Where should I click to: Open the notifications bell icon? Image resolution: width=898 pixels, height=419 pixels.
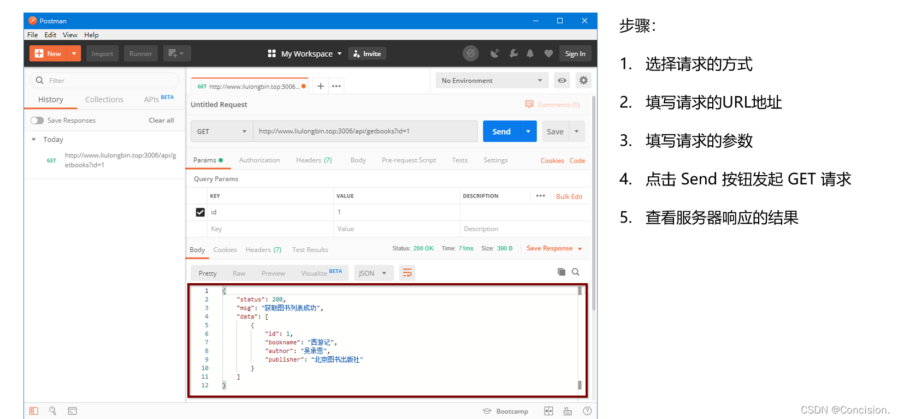(x=530, y=53)
